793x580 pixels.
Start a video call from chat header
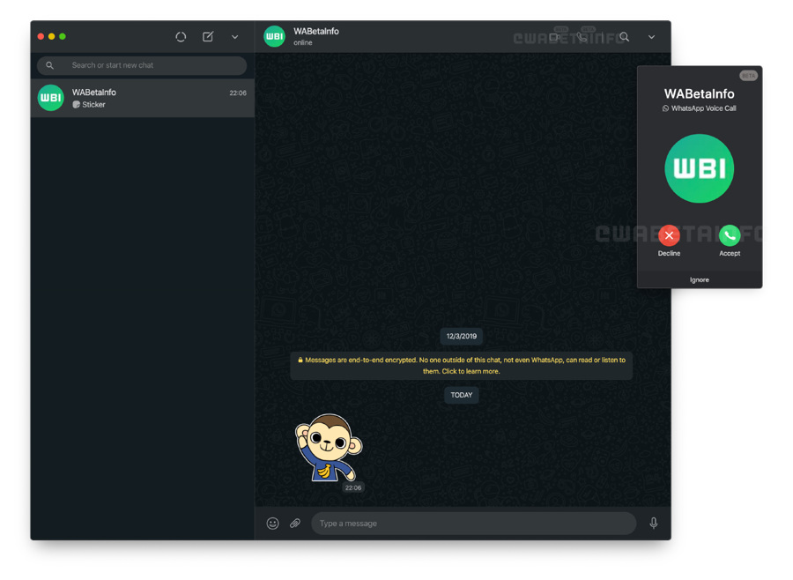point(555,37)
